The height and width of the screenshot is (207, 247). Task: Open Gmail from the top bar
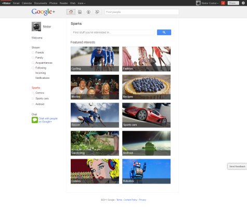[16, 3]
